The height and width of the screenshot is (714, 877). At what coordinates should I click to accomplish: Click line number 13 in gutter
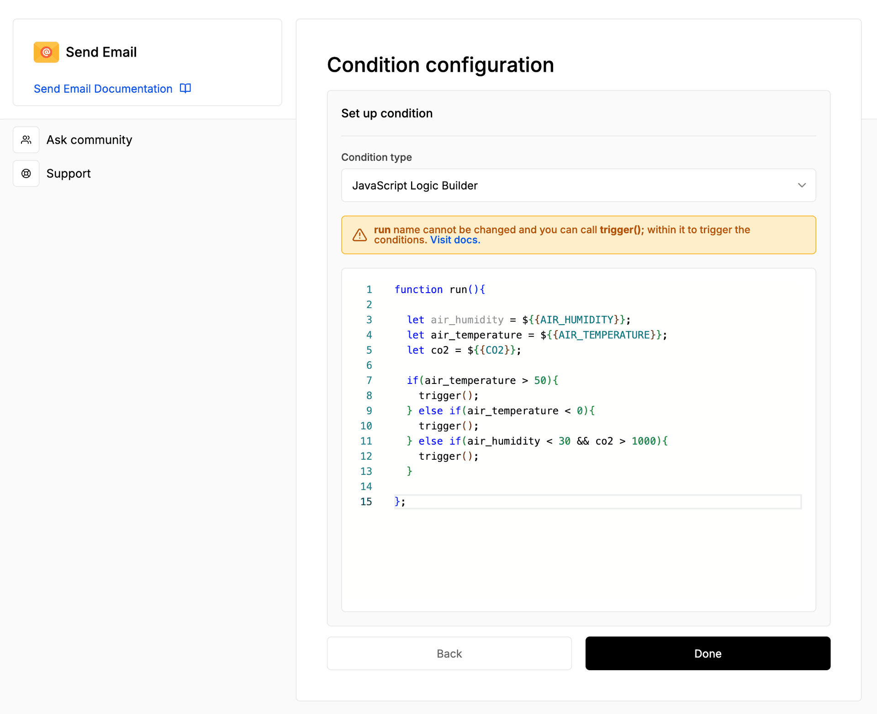click(x=366, y=472)
